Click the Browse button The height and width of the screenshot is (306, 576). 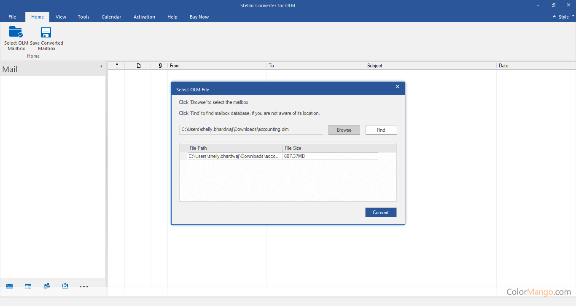pos(344,130)
